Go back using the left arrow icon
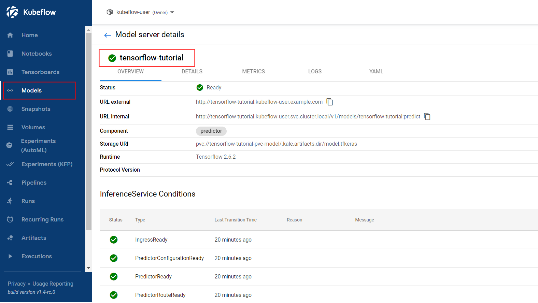The height and width of the screenshot is (303, 538). [x=108, y=35]
